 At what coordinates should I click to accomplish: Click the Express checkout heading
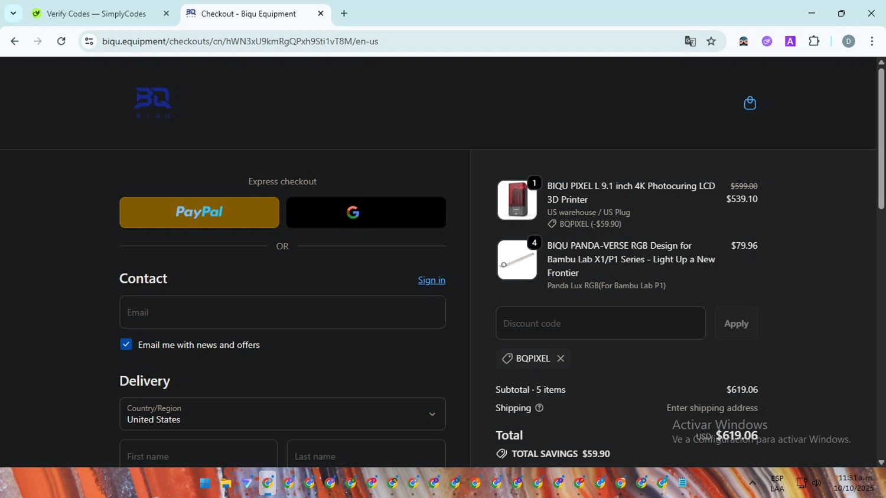tap(282, 181)
